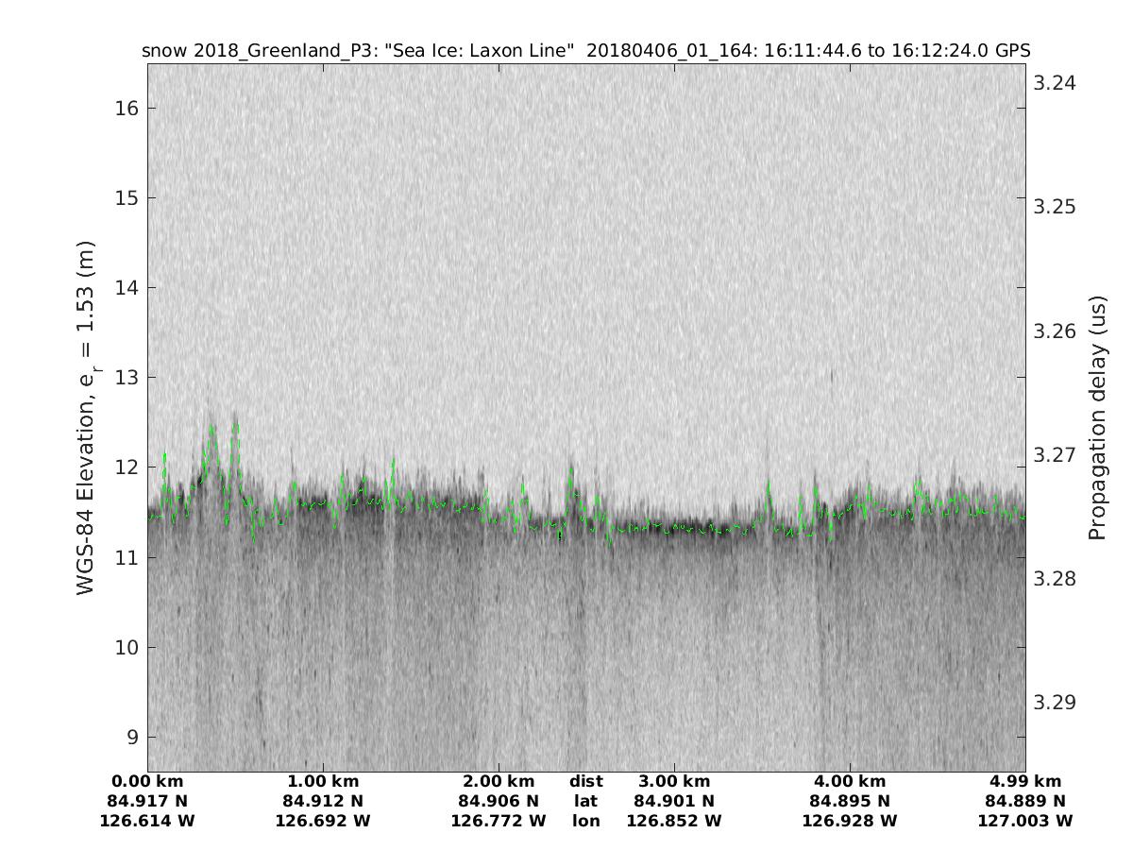Click the 16 elevation tick label
1133x850 pixels.
click(x=127, y=109)
